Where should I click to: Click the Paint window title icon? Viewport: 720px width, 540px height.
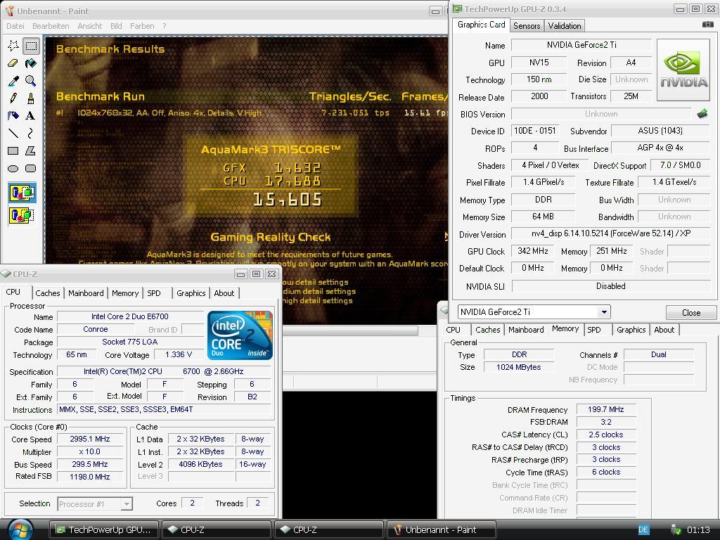[x=10, y=11]
